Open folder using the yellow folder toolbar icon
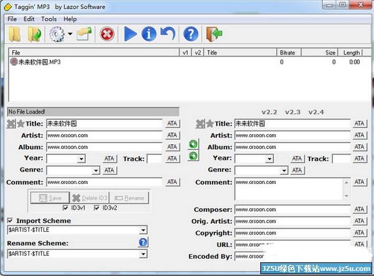This screenshot has width=374, height=276. click(15, 34)
